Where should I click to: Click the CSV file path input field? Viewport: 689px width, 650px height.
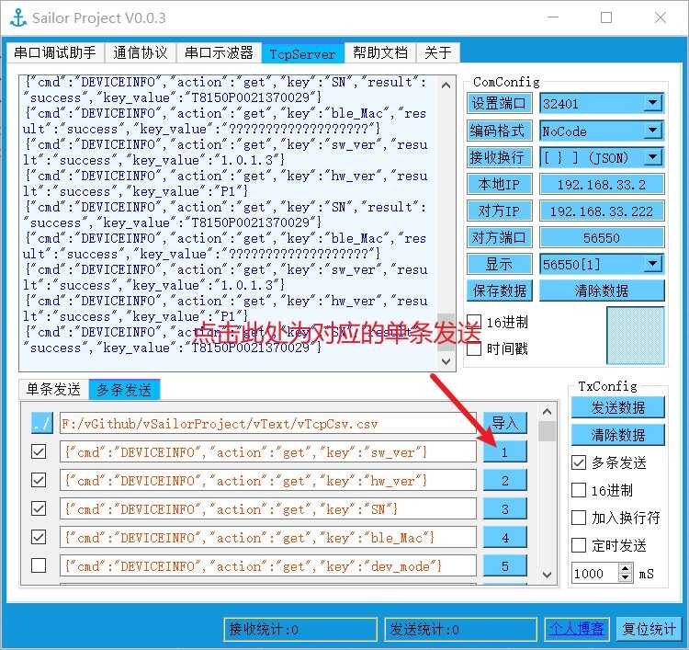point(266,424)
